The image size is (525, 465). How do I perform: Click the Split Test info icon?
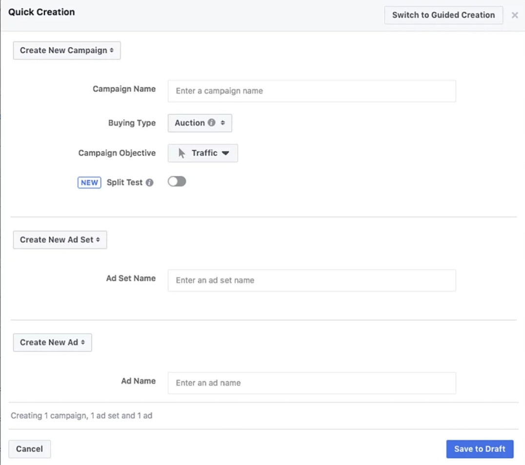click(x=149, y=183)
